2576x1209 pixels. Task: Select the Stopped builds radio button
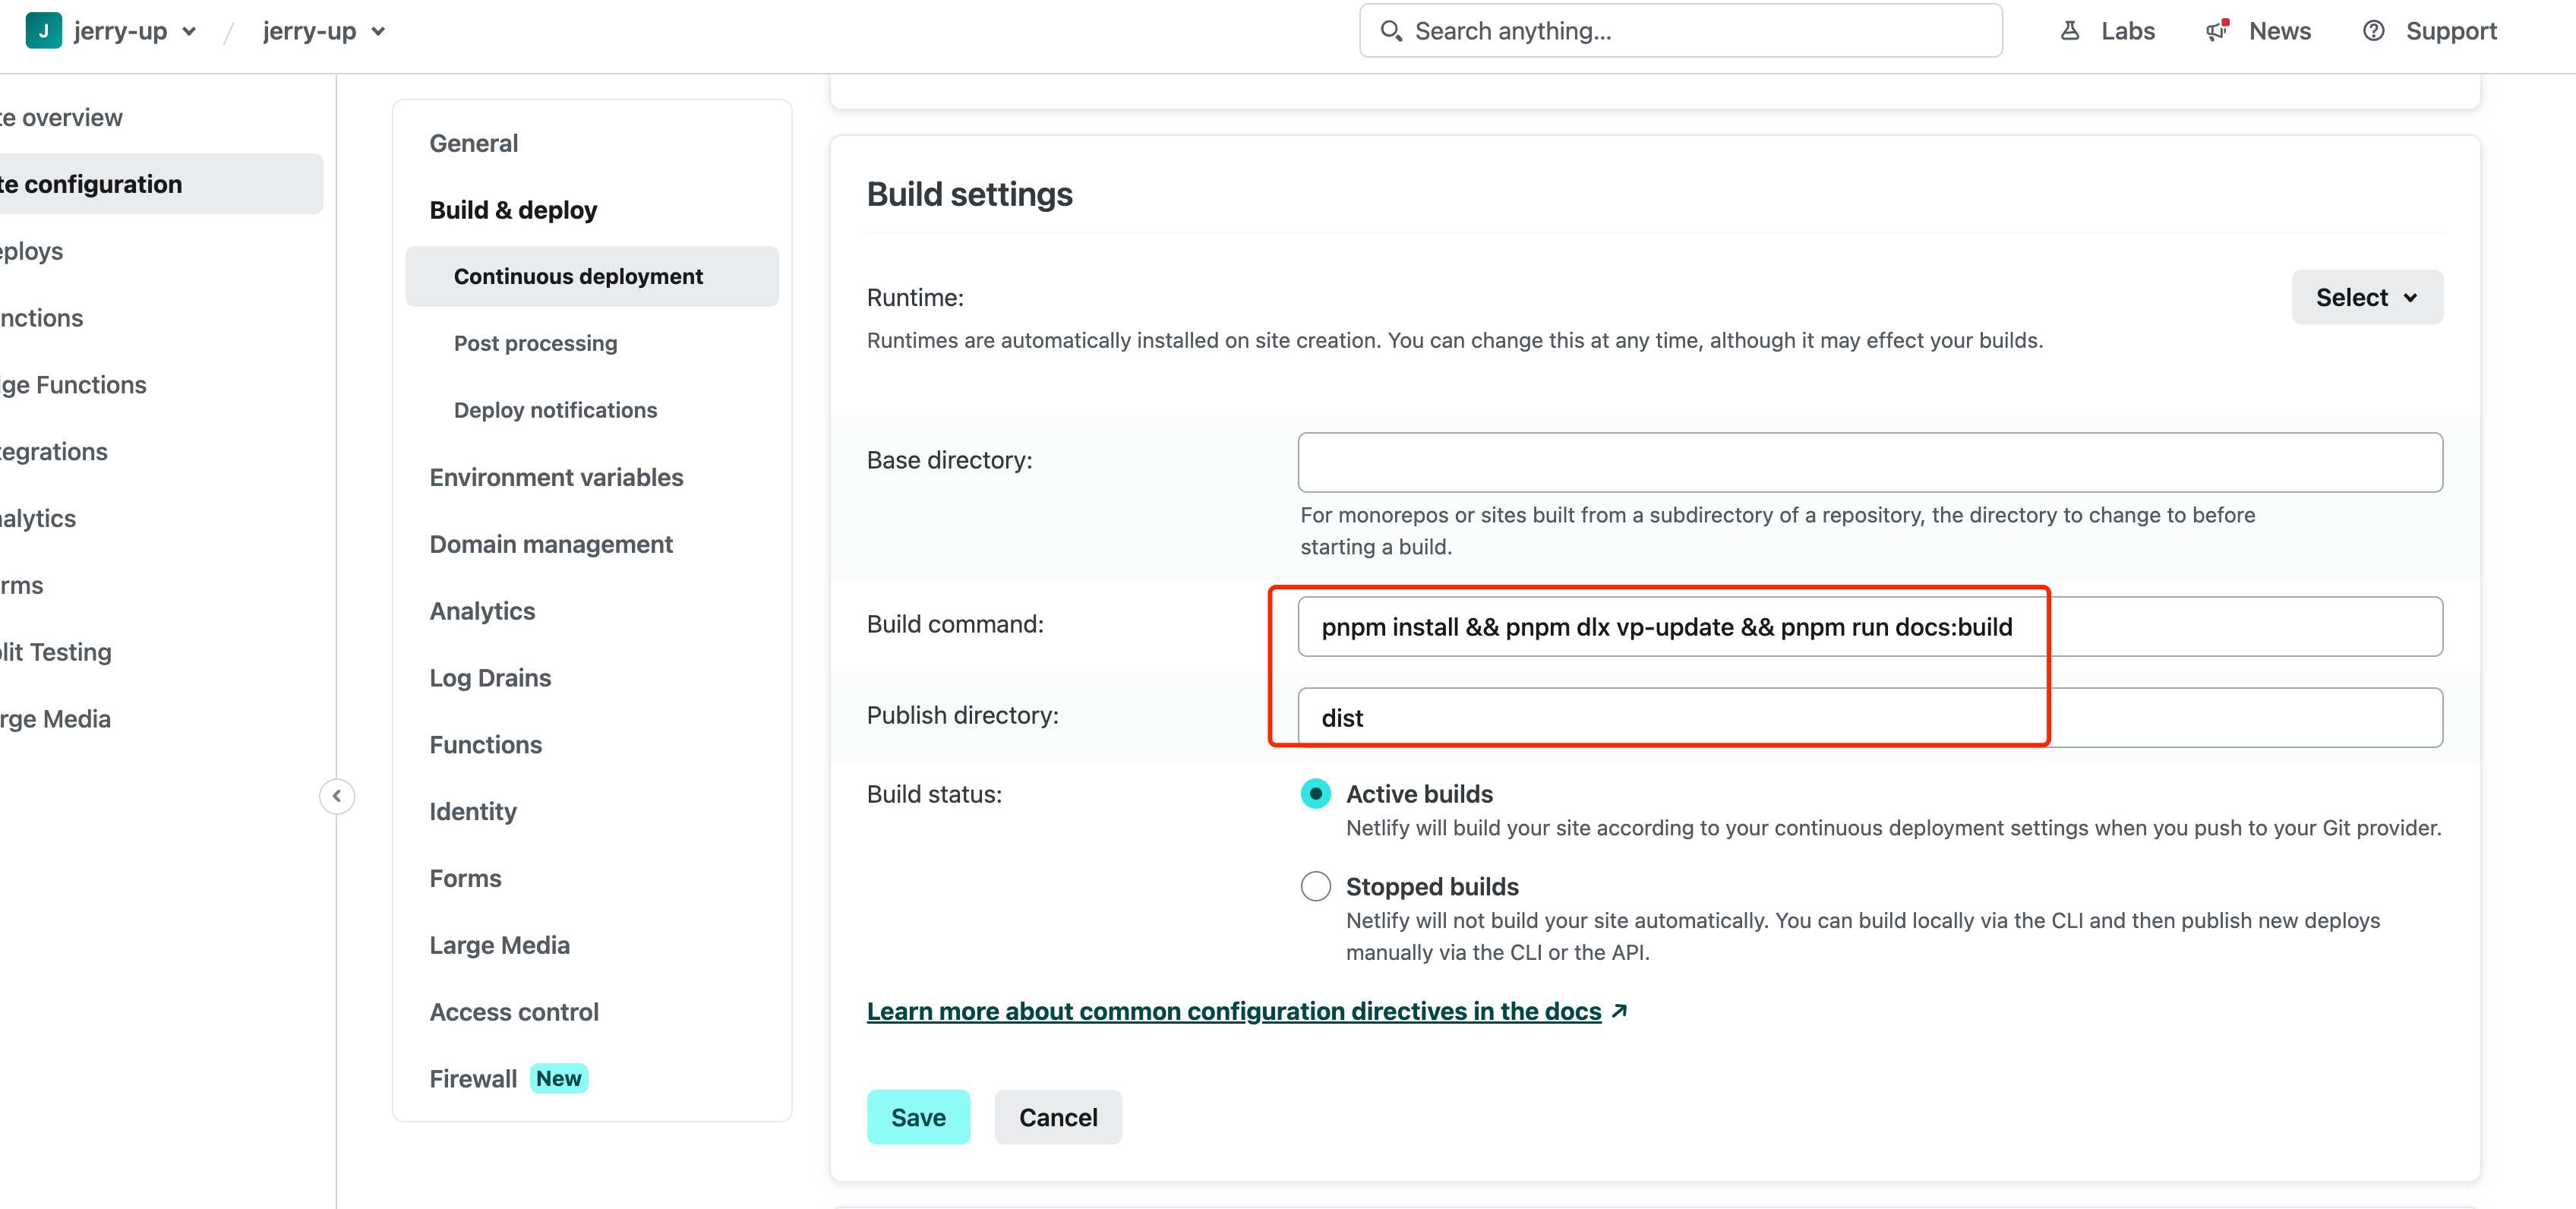click(x=1315, y=886)
